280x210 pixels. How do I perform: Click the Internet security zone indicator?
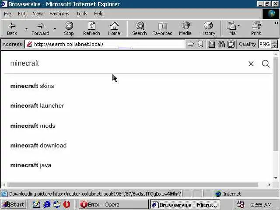228,194
